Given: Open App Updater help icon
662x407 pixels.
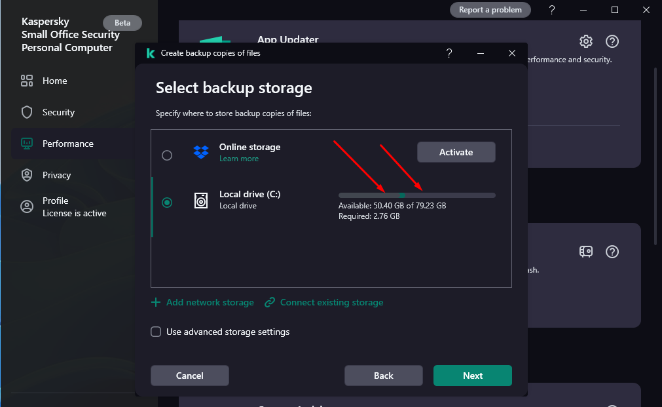Looking at the screenshot, I should pyautogui.click(x=612, y=41).
